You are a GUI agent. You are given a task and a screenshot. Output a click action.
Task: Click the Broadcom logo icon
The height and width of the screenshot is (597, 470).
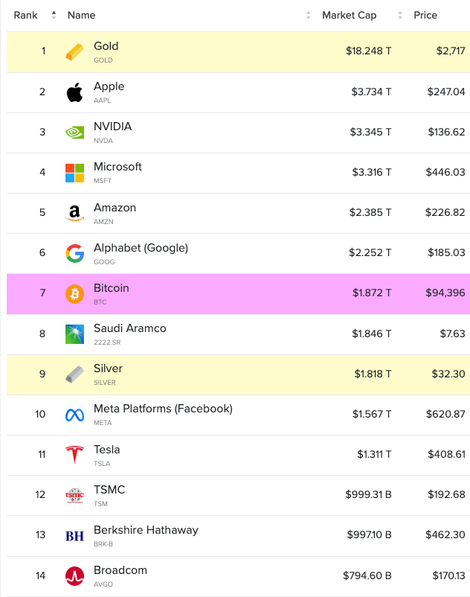click(x=74, y=575)
